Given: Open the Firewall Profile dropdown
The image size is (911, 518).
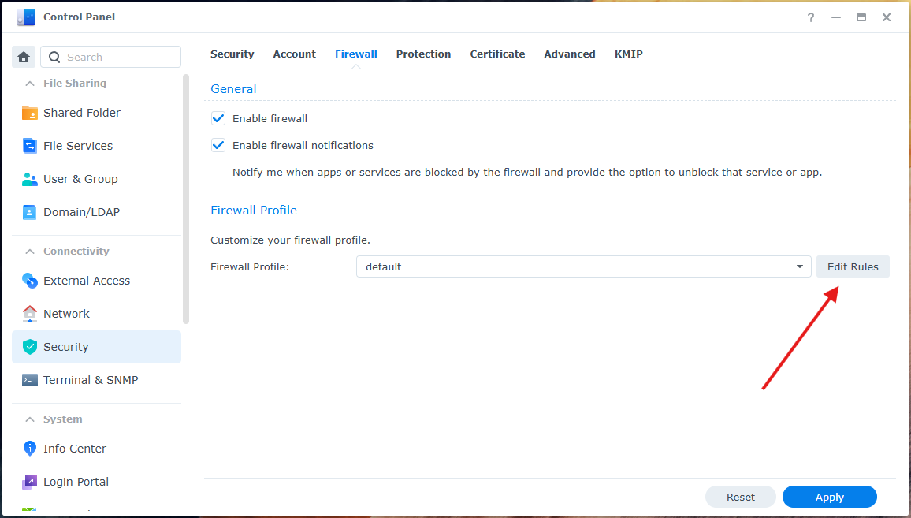Looking at the screenshot, I should [583, 266].
